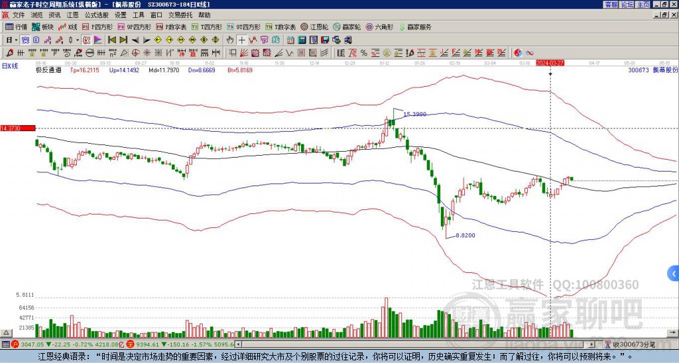
Task: Click the first yellow diamond arrow icon
Action: click(x=158, y=40)
